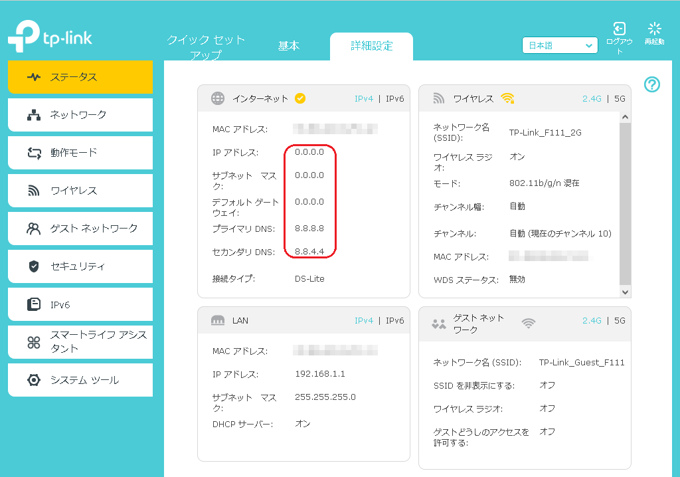Open the 日本語 language dropdown
The height and width of the screenshot is (477, 680).
[x=560, y=45]
